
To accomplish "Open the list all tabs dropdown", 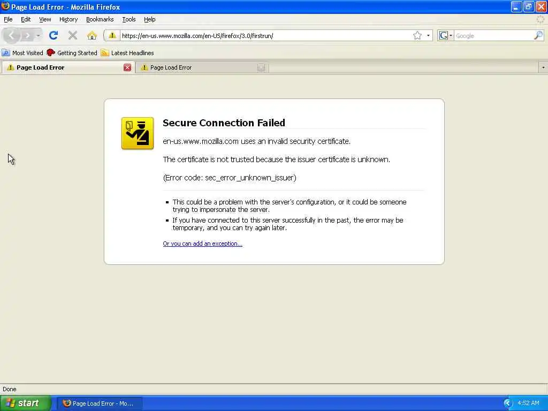I will tap(543, 67).
